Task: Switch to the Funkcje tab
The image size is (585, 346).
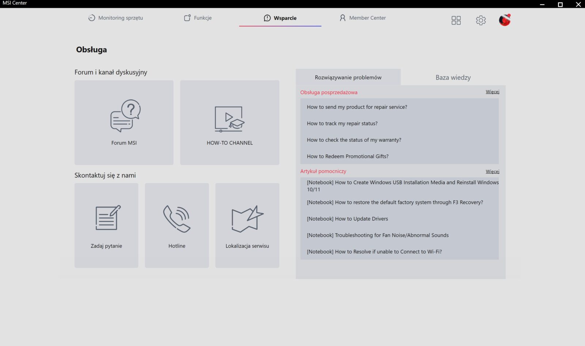Action: [198, 18]
